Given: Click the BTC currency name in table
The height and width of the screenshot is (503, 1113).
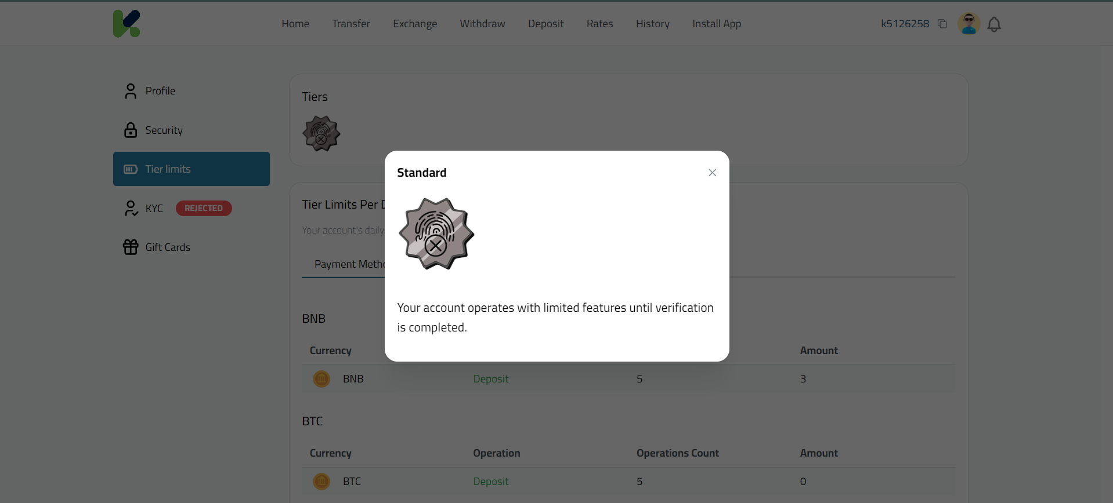Looking at the screenshot, I should click(x=352, y=482).
